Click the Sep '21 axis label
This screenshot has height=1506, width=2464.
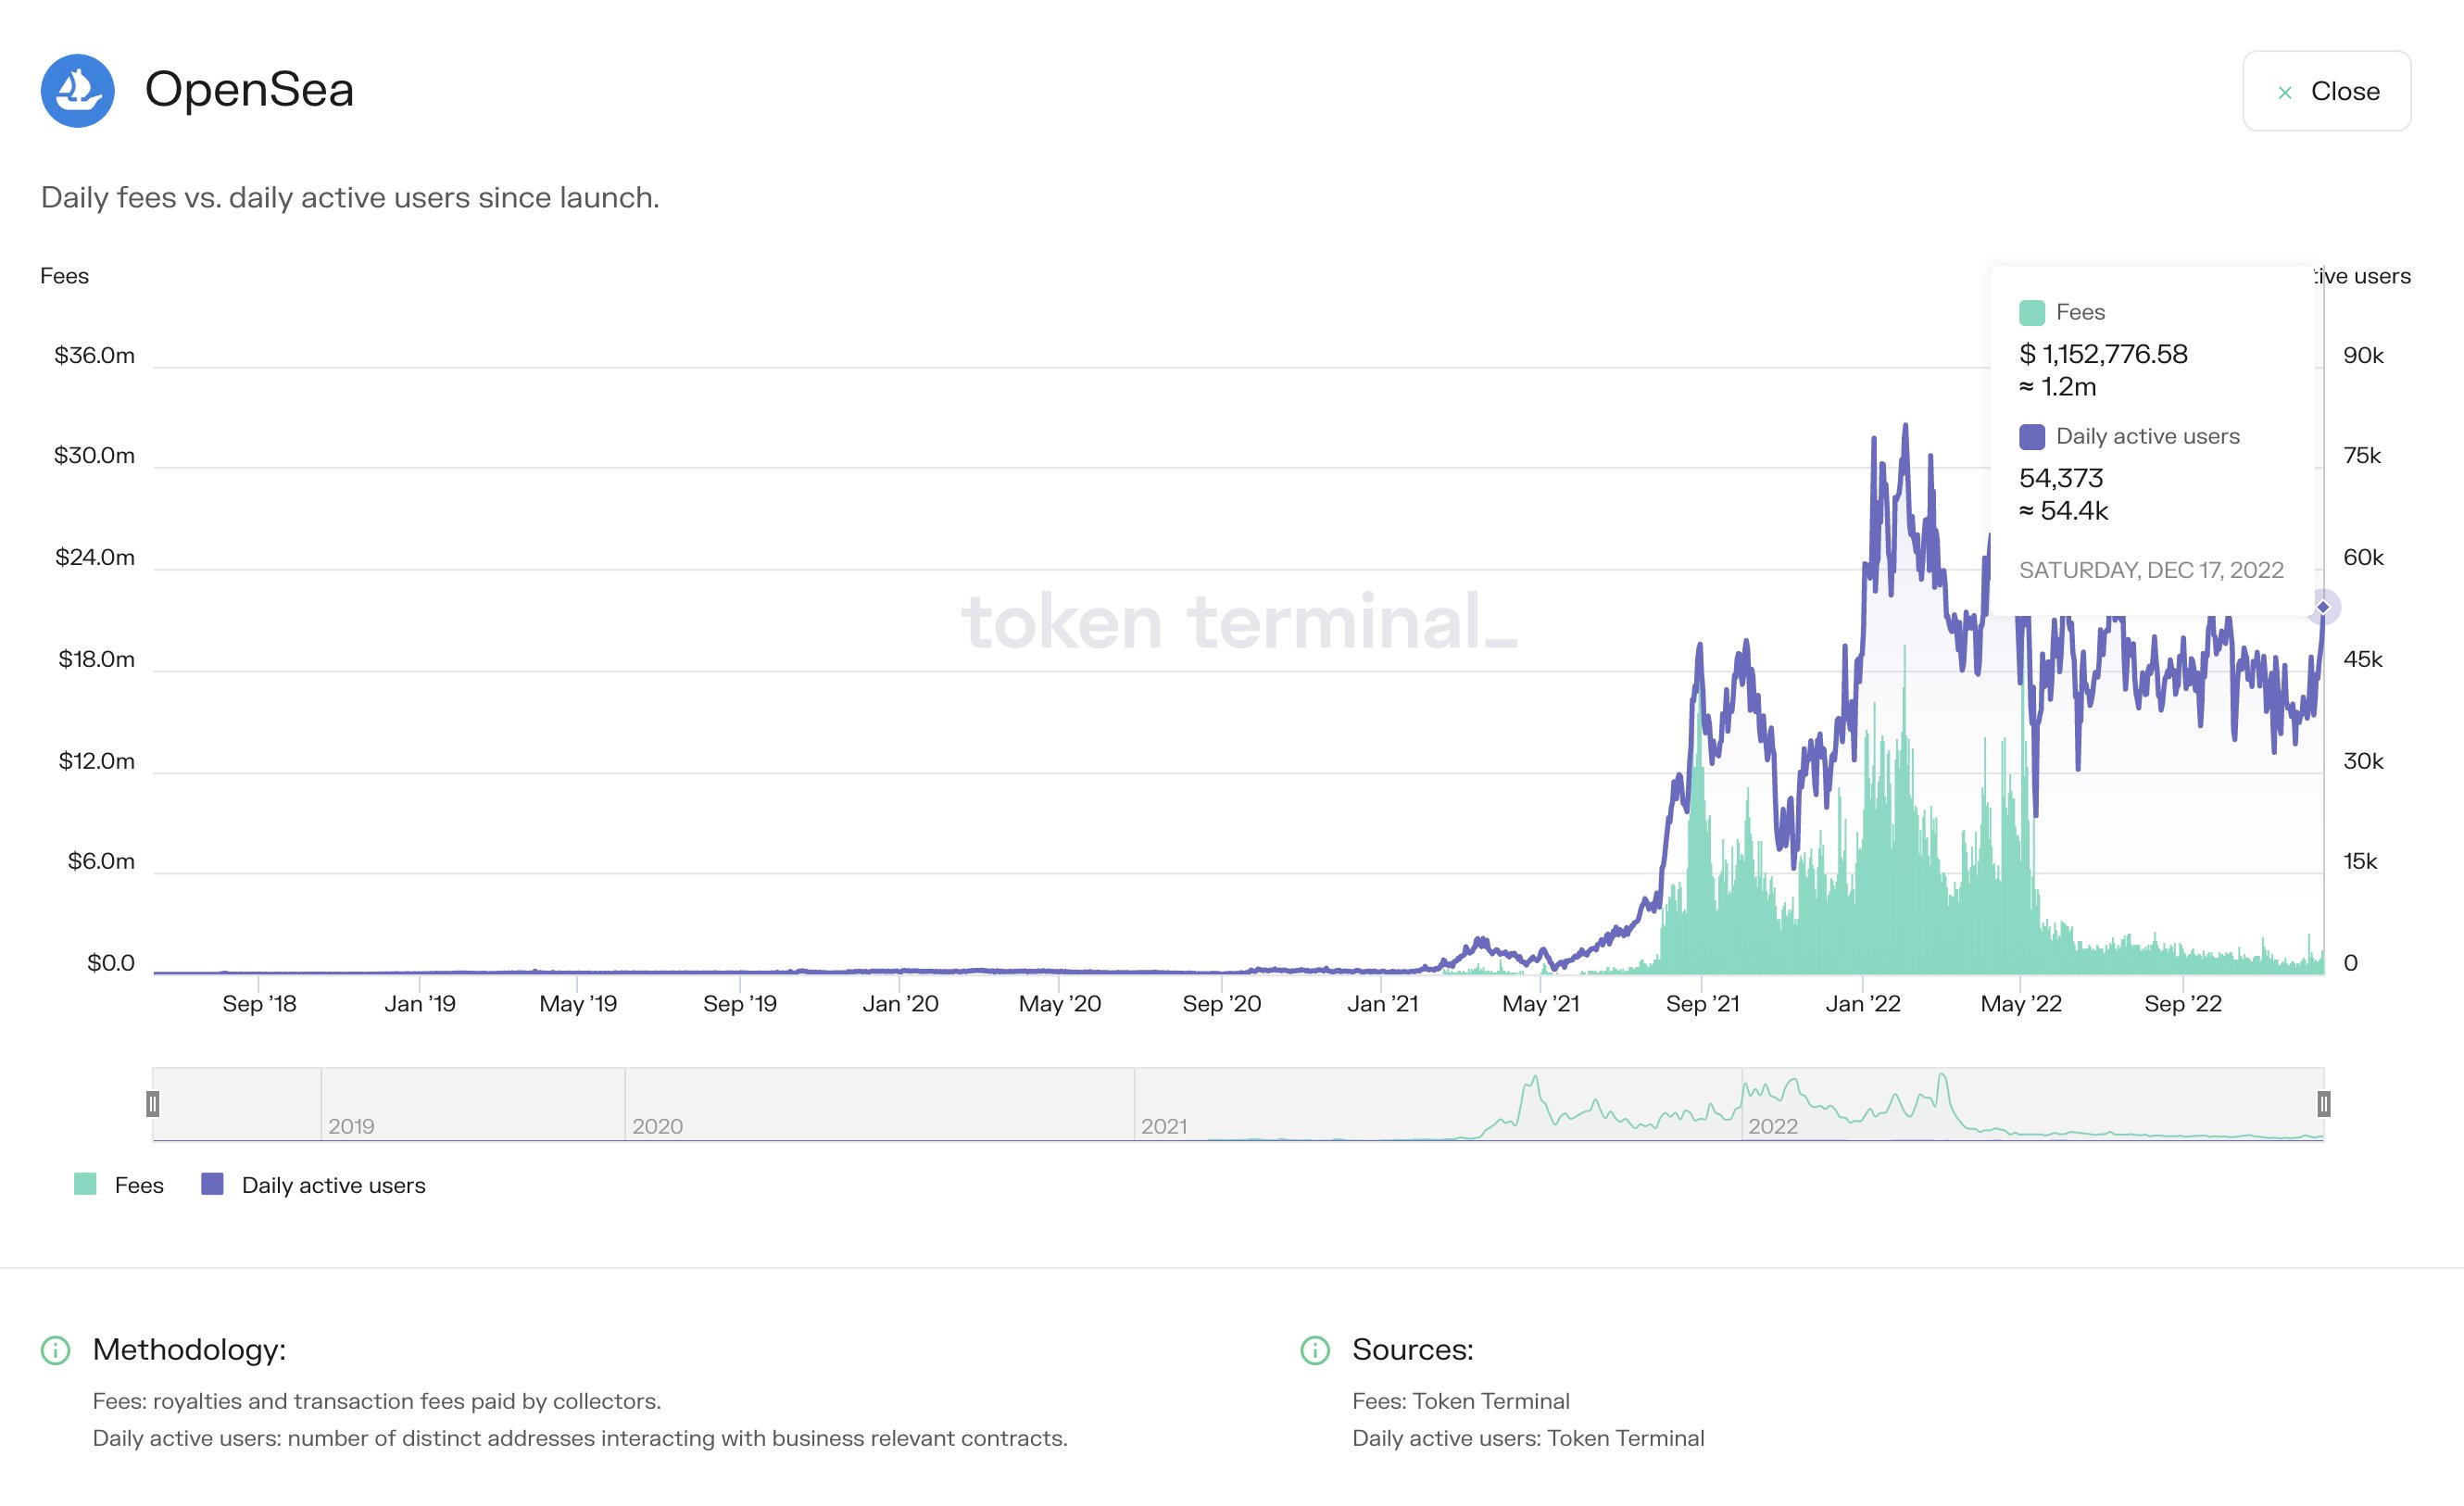(x=1703, y=1004)
